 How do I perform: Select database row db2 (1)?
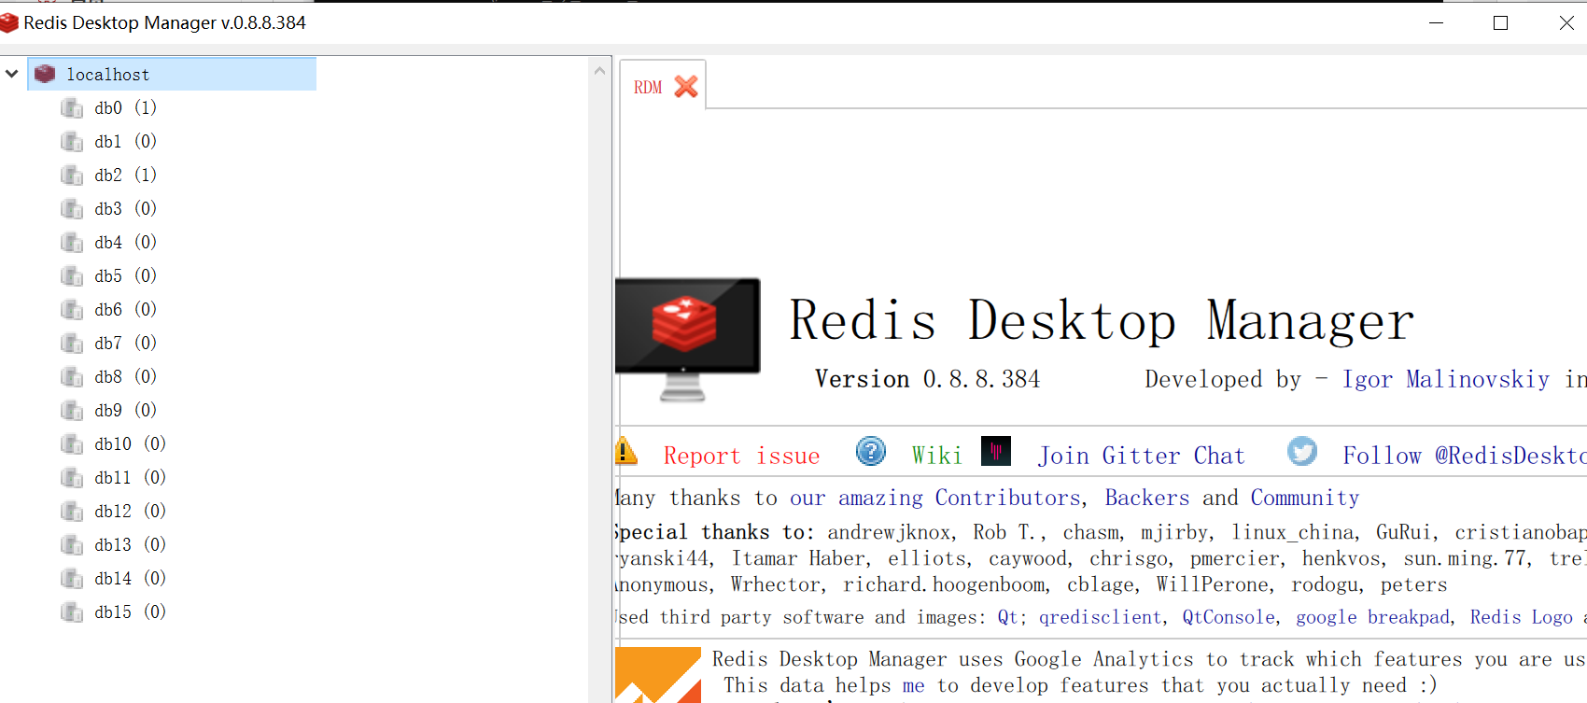(x=125, y=175)
